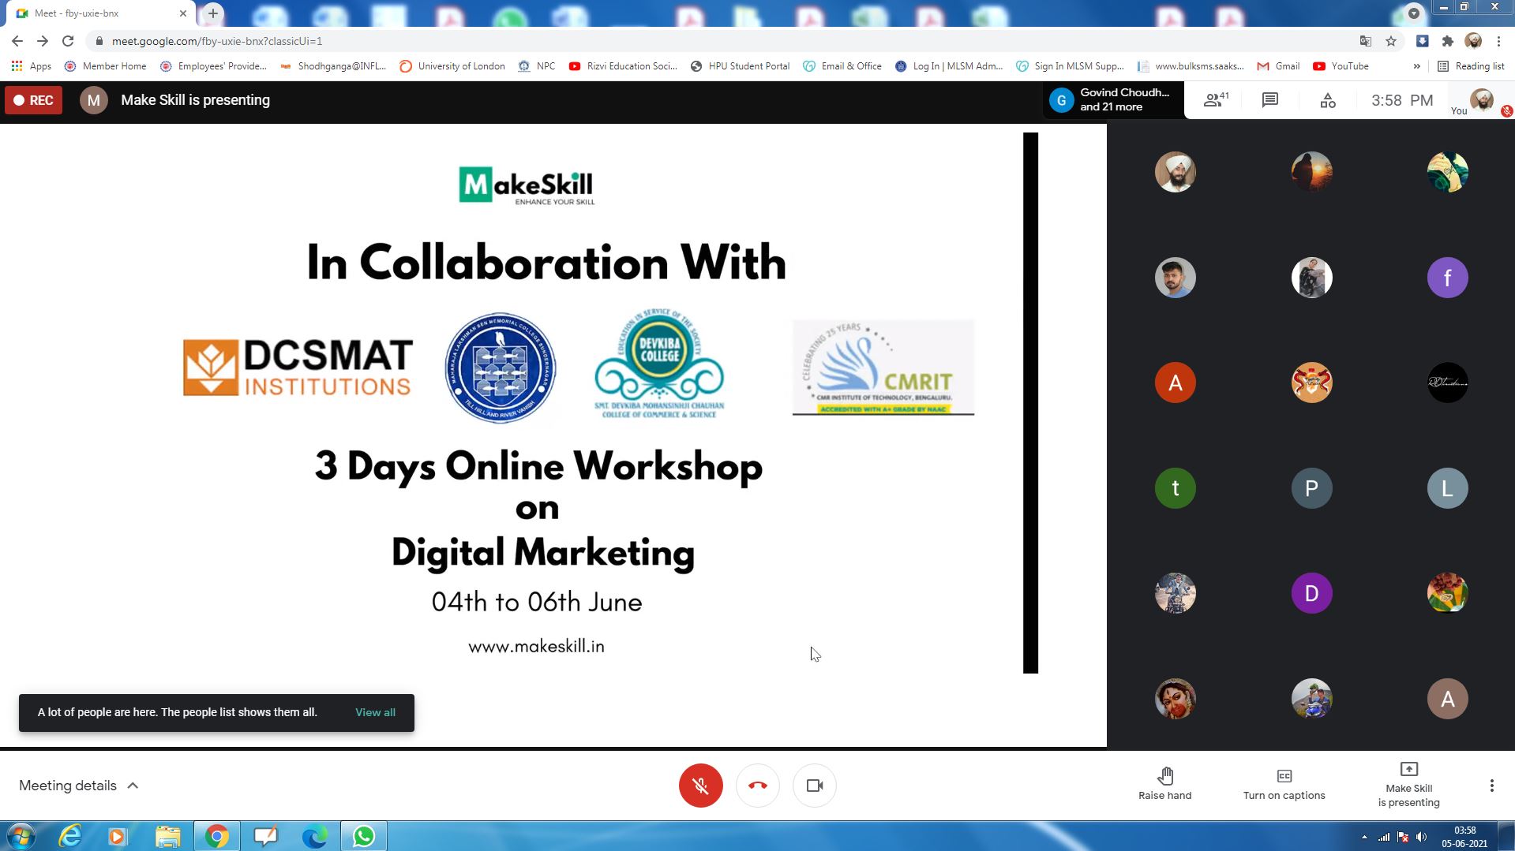Hang up with the leave call button

click(x=758, y=786)
